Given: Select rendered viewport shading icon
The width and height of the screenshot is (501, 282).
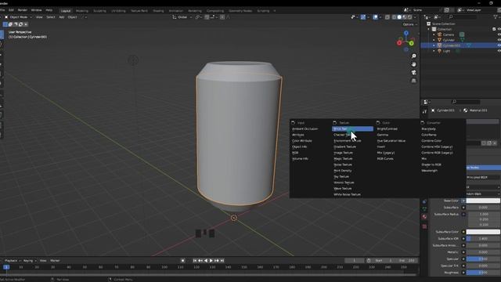Looking at the screenshot, I should pyautogui.click(x=409, y=17).
